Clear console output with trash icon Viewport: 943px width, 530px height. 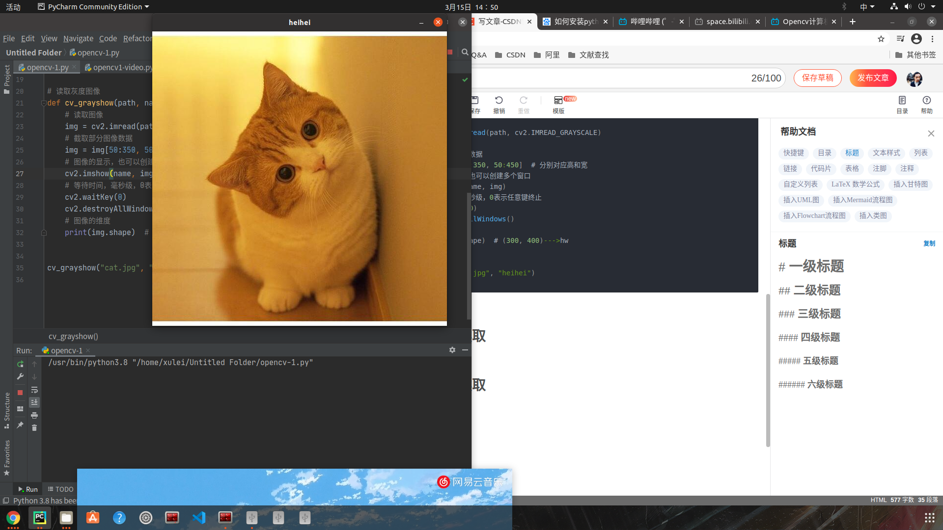pyautogui.click(x=34, y=428)
